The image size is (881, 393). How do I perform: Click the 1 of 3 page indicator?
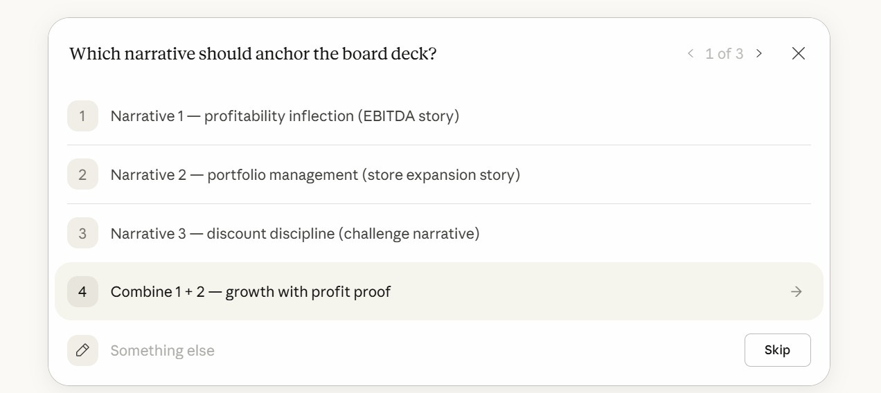(724, 54)
